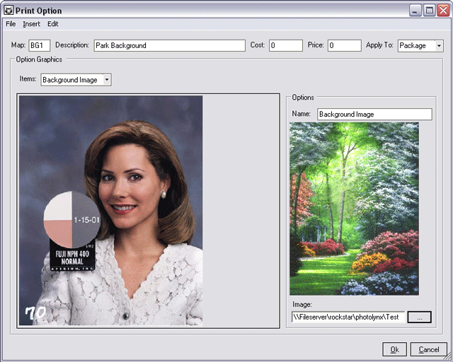
Task: Click the Cost input field
Action: tap(285, 45)
